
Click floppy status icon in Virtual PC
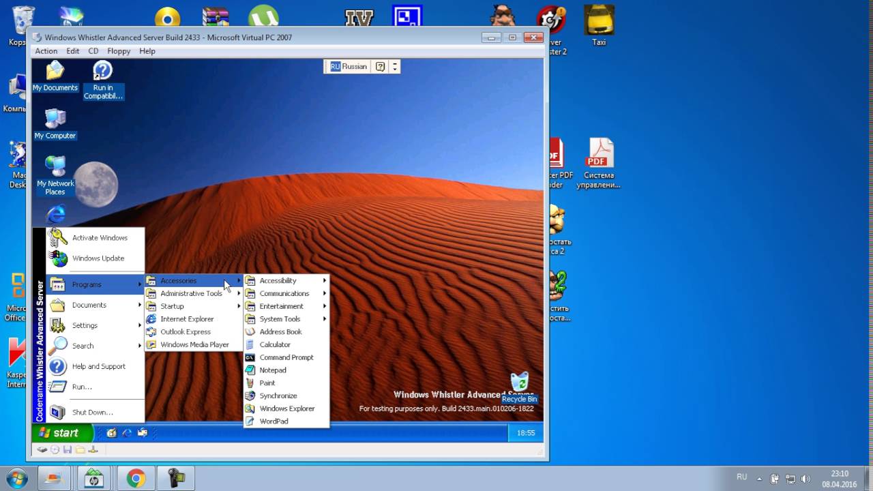point(67,449)
